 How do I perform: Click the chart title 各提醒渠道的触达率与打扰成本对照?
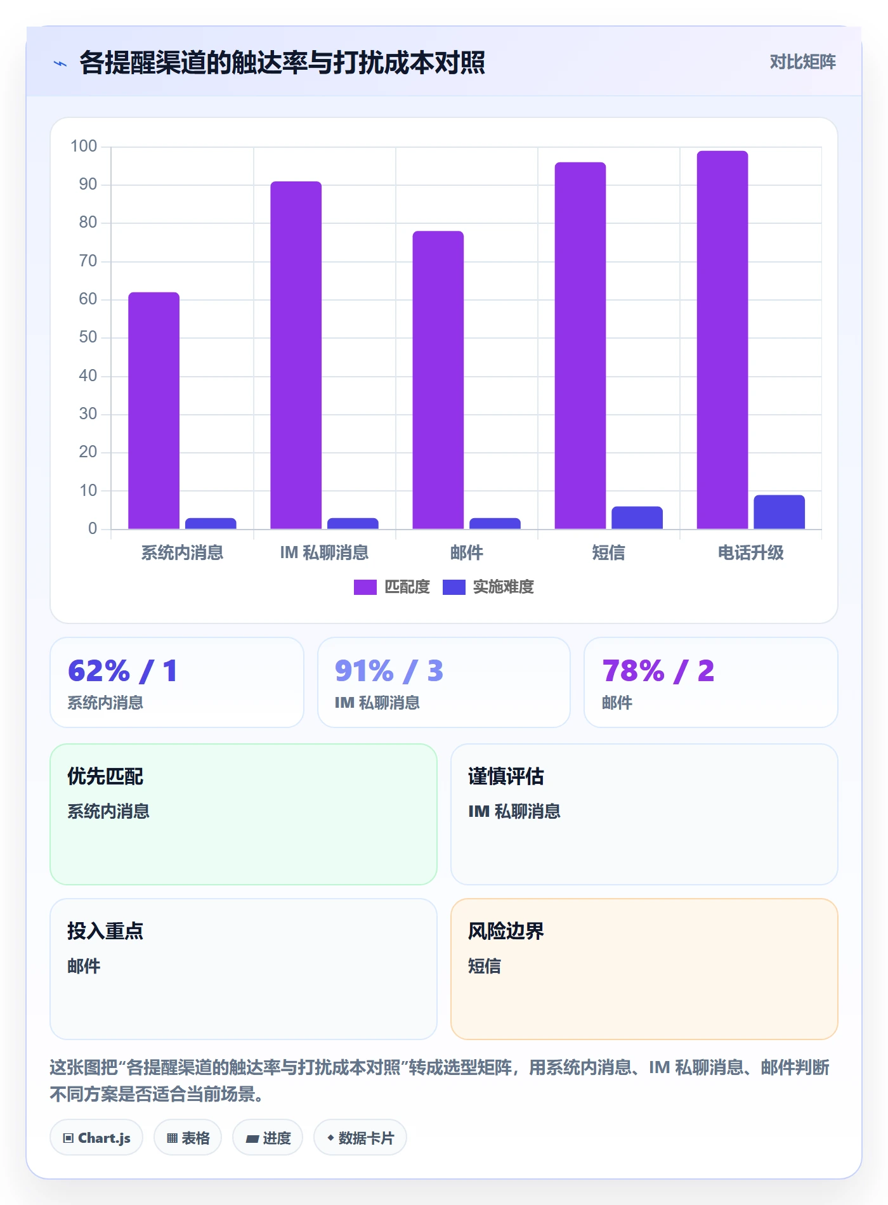[282, 63]
